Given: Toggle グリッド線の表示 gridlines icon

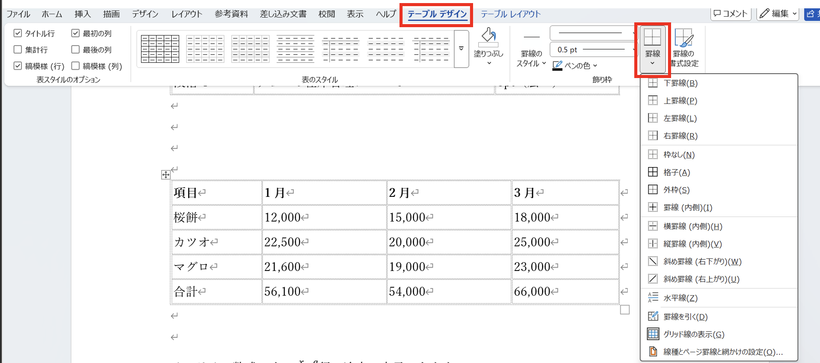Looking at the screenshot, I should point(653,334).
